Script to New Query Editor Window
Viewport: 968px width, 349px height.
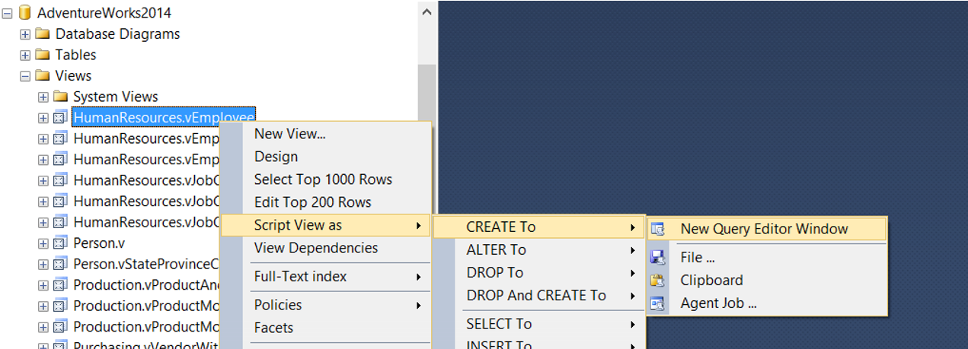(x=767, y=229)
